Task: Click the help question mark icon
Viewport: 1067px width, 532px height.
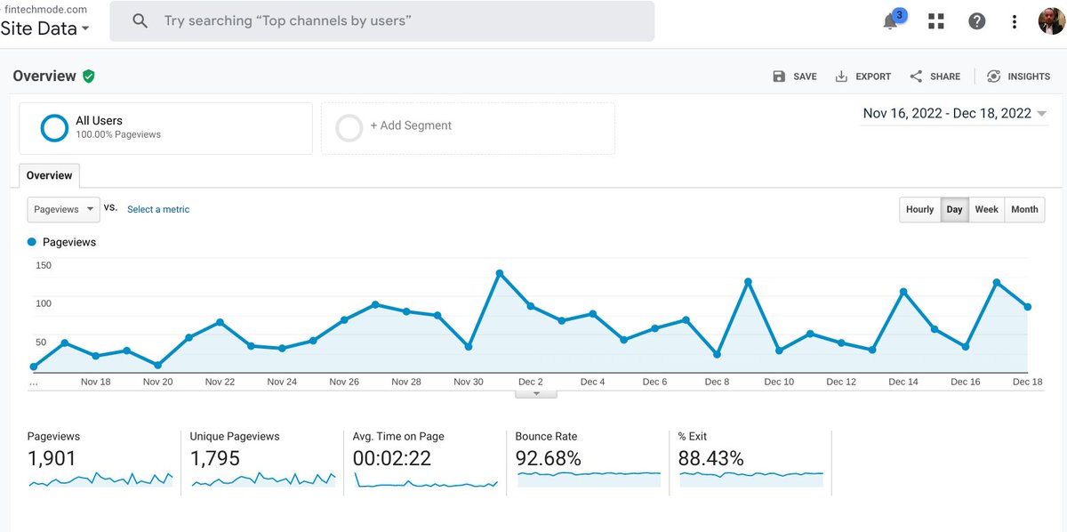Action: click(976, 20)
